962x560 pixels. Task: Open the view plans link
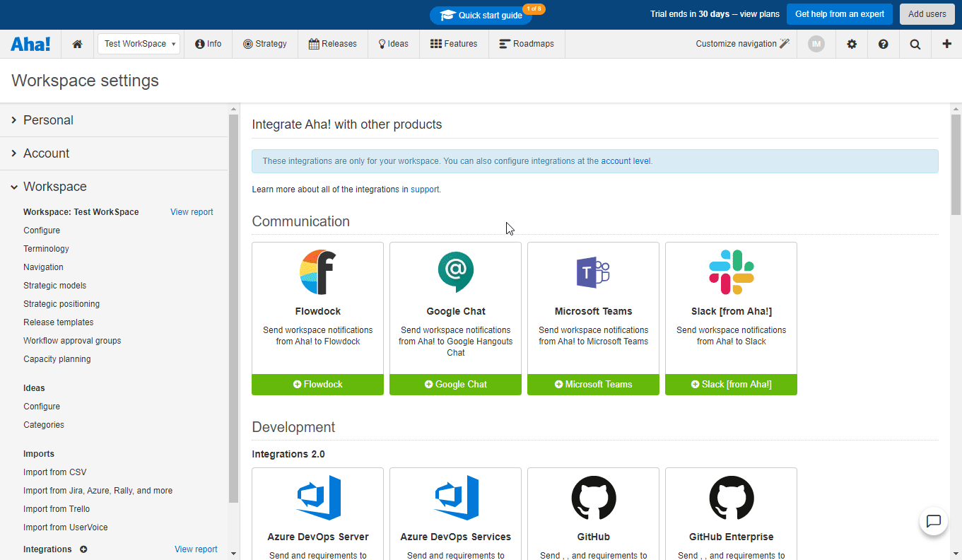(760, 14)
